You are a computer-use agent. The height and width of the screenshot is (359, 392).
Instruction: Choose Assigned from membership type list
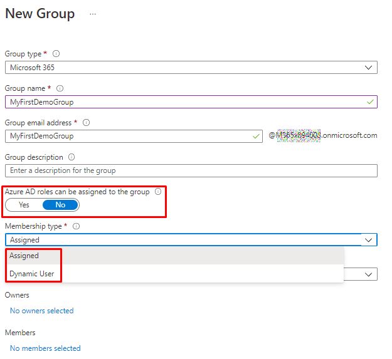(24, 256)
